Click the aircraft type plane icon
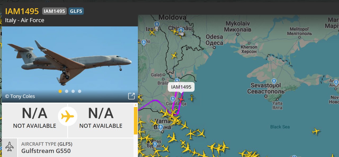Screen dimensions: 339x157 pos(10,147)
